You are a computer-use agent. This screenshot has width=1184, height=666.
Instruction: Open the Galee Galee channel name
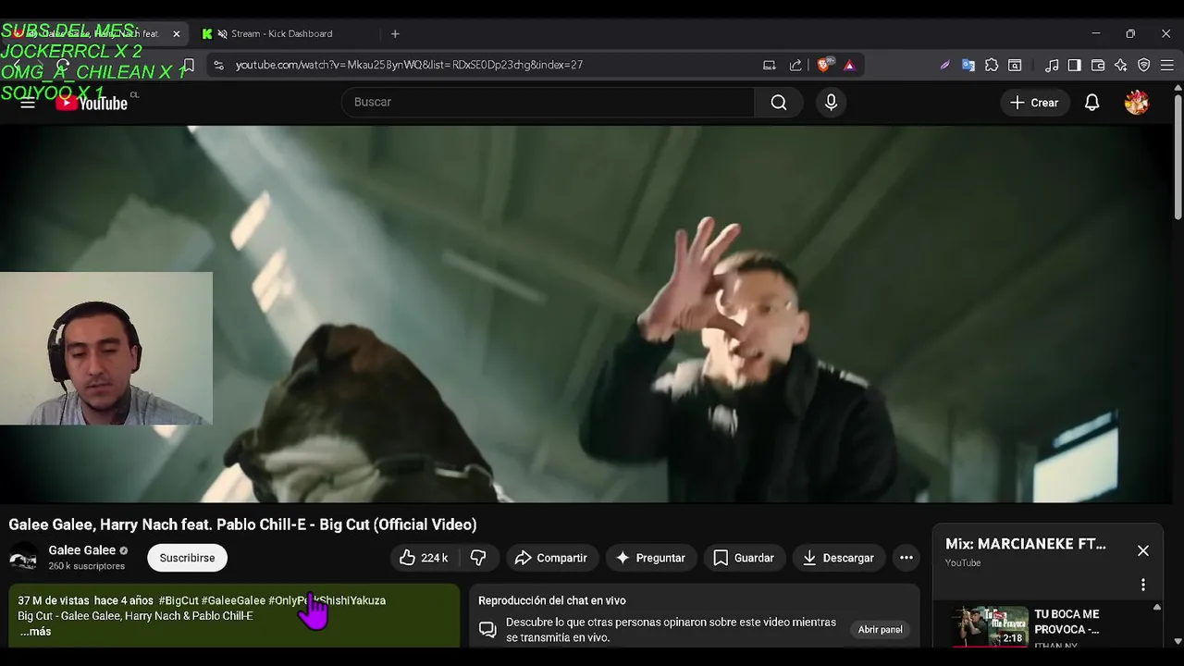click(82, 550)
